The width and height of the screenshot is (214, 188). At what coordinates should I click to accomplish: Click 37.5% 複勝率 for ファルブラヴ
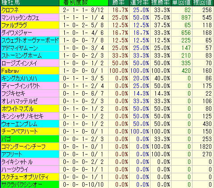coord(162,25)
